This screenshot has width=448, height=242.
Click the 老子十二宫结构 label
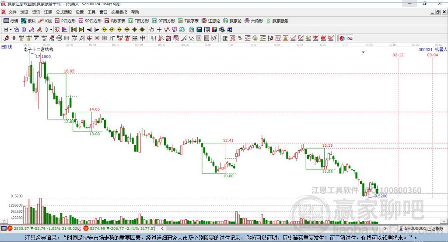(x=38, y=49)
